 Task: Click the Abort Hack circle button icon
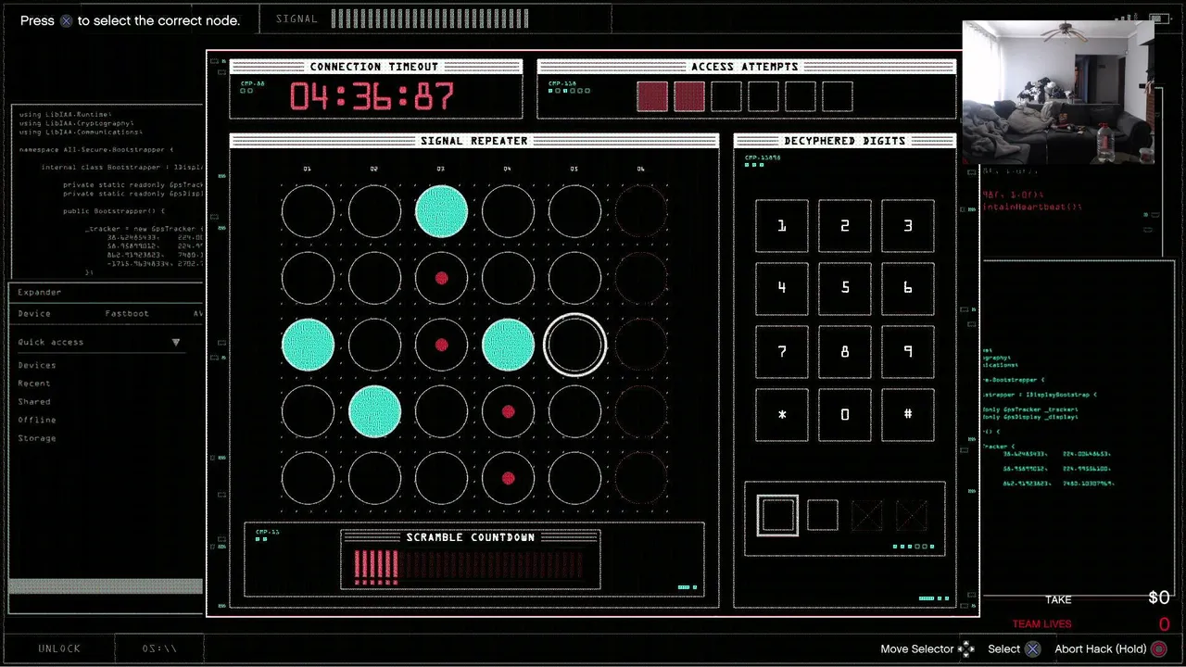1158,649
